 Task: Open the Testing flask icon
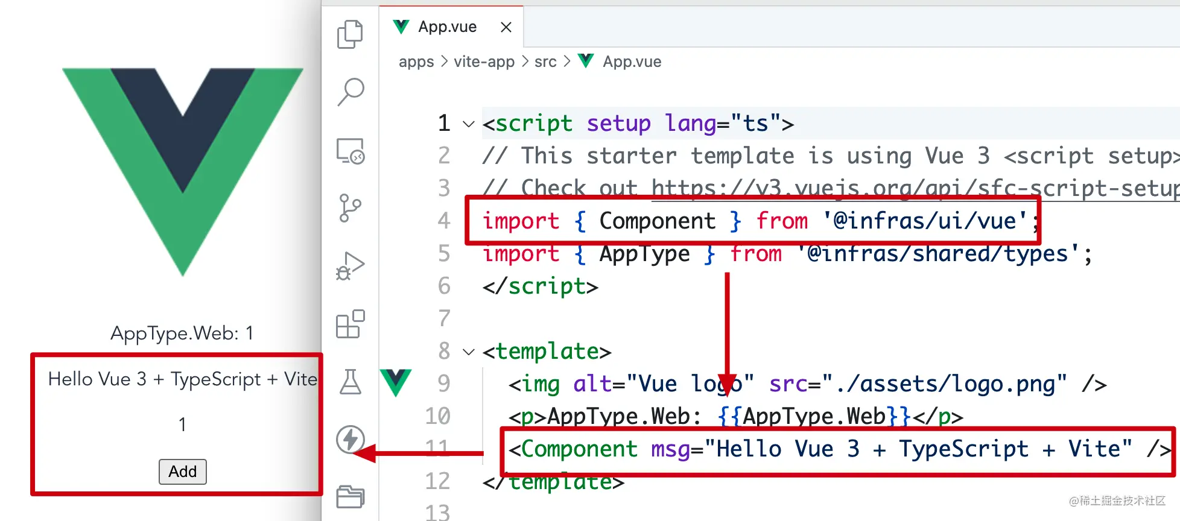tap(350, 382)
